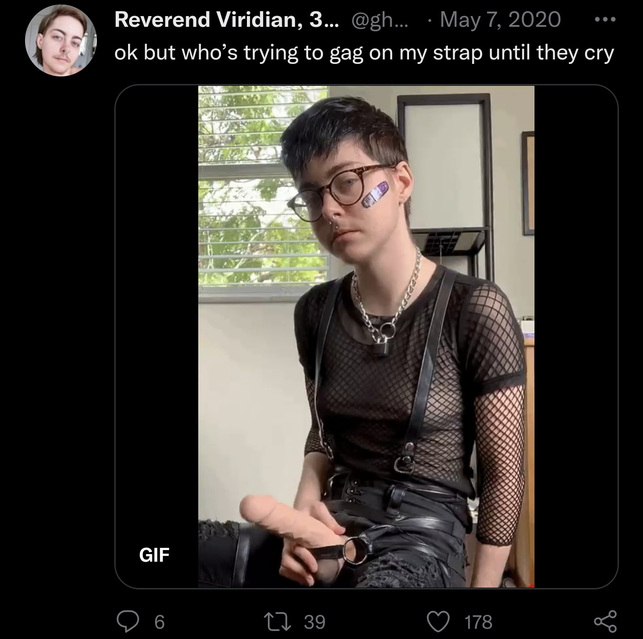
Task: Play the embedded GIF media
Action: 366,336
